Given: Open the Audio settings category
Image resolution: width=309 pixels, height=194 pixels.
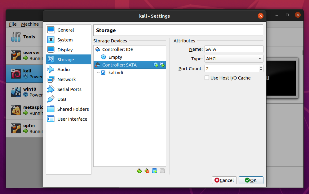Looking at the screenshot, I should [63, 70].
